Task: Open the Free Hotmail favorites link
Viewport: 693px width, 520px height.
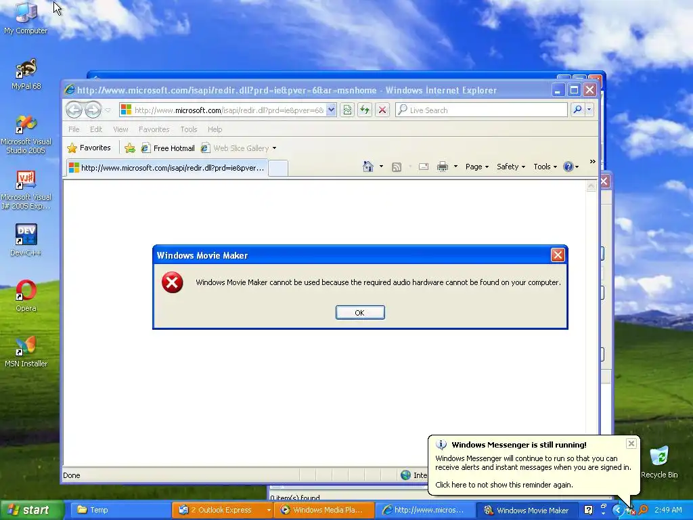Action: click(x=168, y=148)
